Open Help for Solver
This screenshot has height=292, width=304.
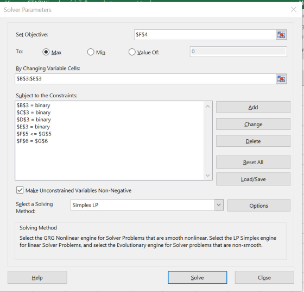pos(37,277)
